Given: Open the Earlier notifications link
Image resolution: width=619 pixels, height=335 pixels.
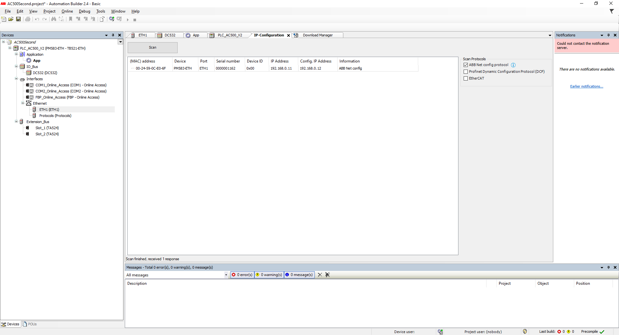Looking at the screenshot, I should pos(586,86).
